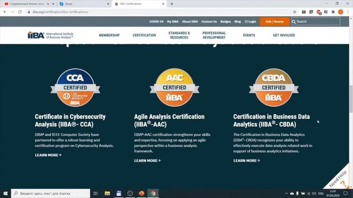This screenshot has width=353, height=198.
Task: Open Task View on the taskbar
Action: (x=95, y=193)
